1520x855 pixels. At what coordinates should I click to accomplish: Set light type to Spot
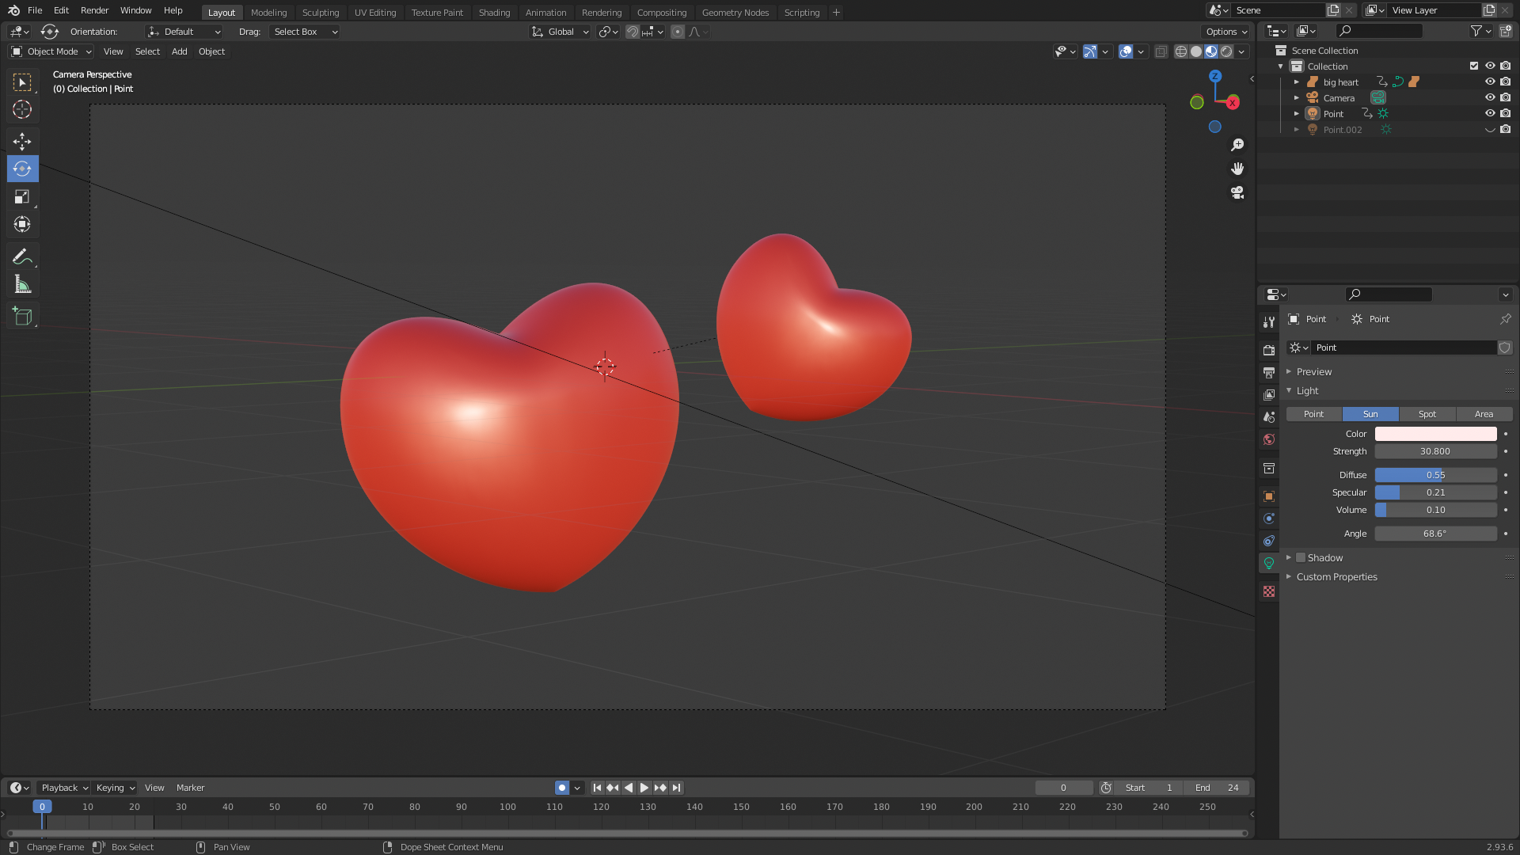click(1427, 414)
